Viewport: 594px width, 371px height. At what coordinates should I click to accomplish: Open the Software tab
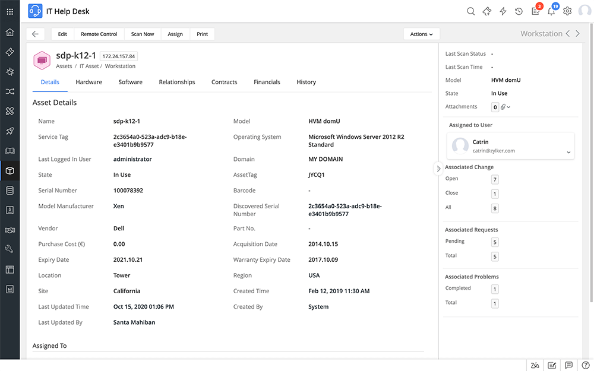click(x=130, y=82)
